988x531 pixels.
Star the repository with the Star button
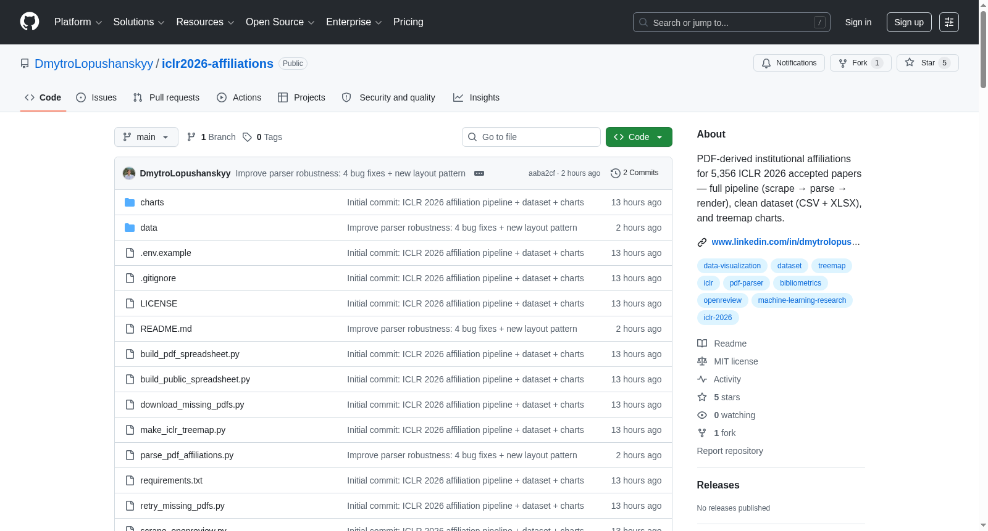927,63
